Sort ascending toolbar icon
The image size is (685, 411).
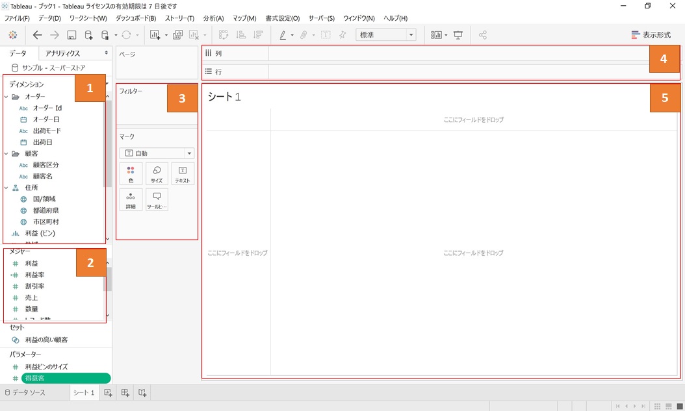tap(240, 35)
